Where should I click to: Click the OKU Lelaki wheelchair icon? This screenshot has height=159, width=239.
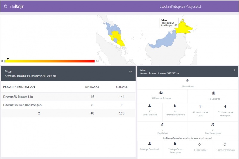200,144
